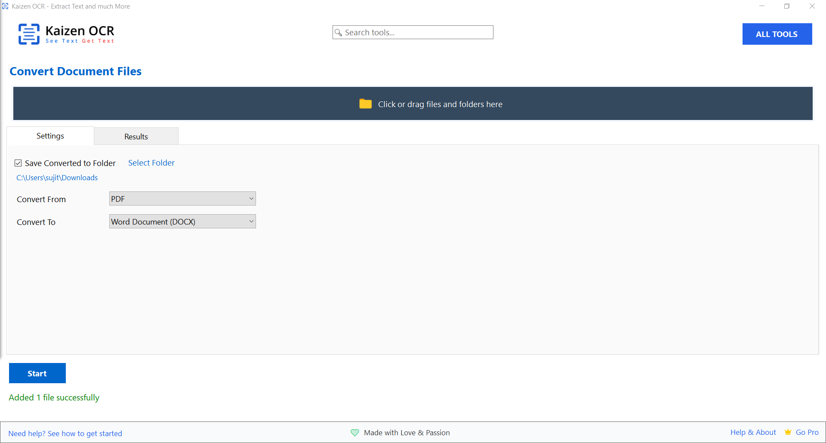Open Help & About

[753, 432]
